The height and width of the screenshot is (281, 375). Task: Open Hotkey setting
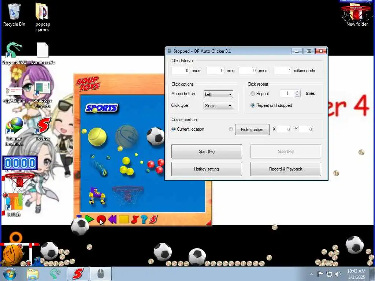[x=207, y=169]
